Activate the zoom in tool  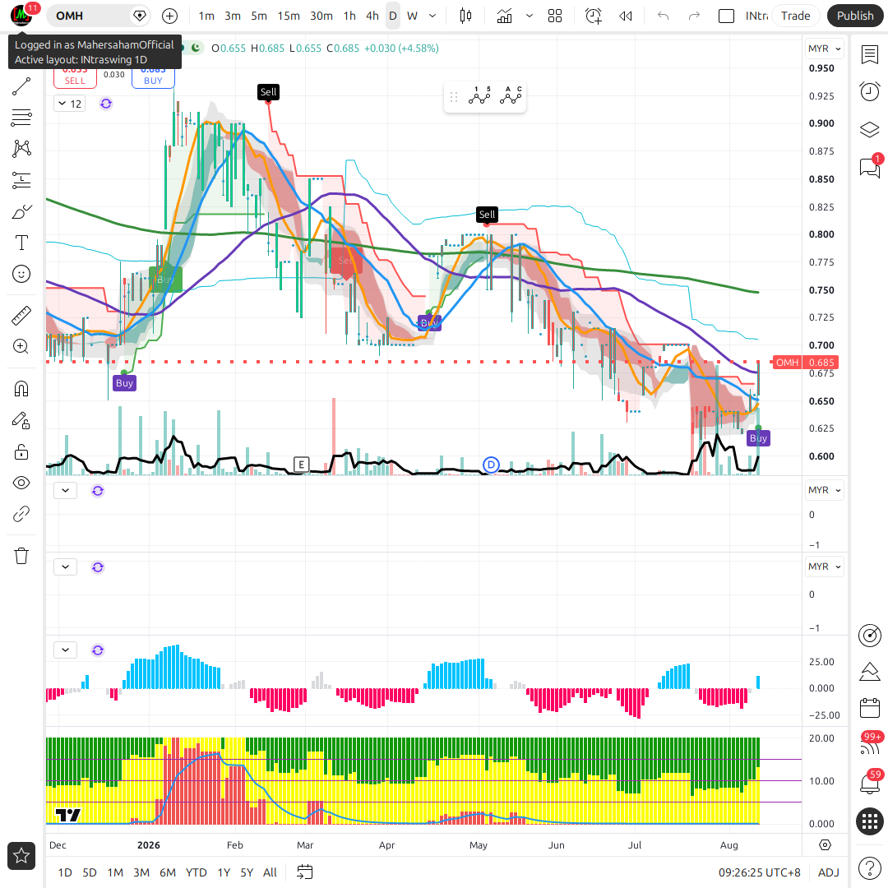click(21, 346)
